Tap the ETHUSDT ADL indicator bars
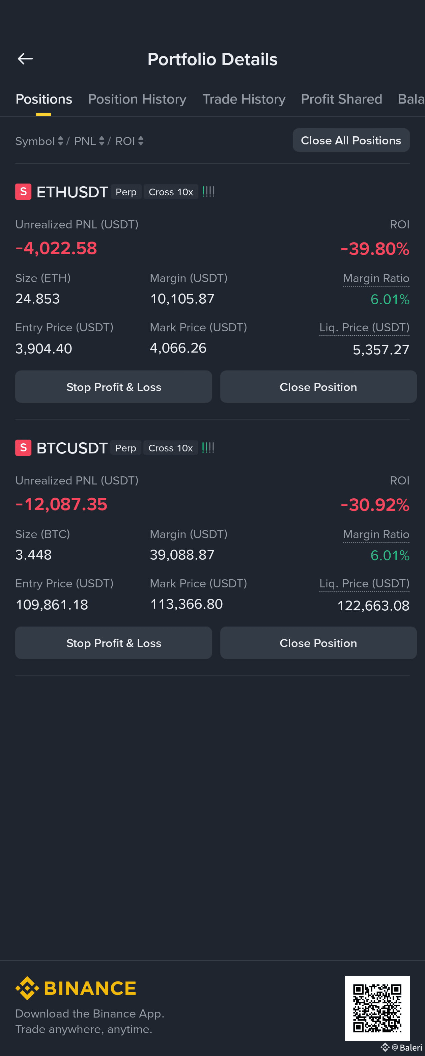Screen dimensions: 425x1056 208,191
